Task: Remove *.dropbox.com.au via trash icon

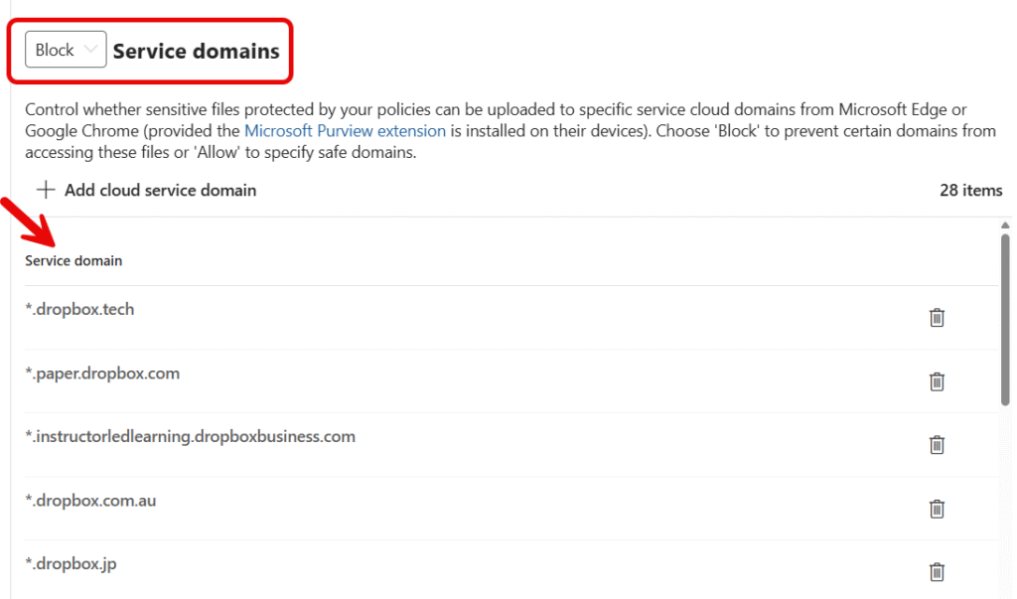Action: click(937, 509)
